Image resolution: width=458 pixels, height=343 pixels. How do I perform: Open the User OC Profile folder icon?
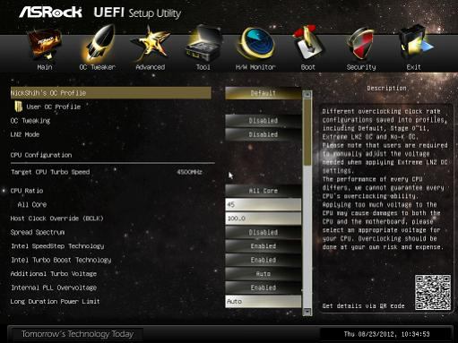click(x=19, y=107)
